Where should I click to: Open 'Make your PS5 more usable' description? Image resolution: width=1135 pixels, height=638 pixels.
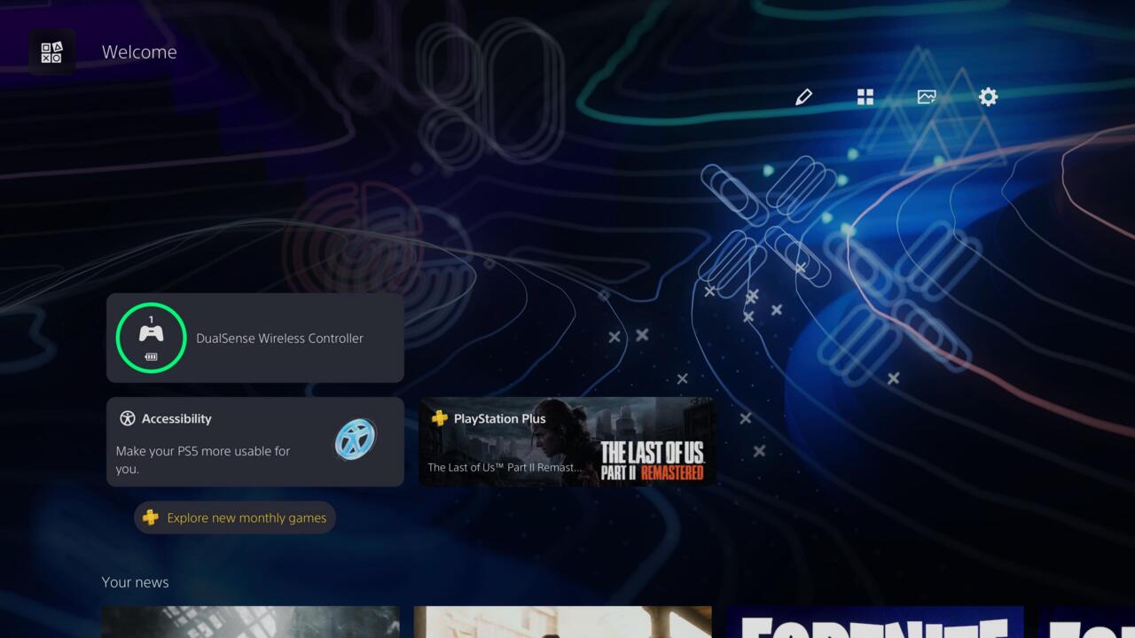tap(203, 459)
